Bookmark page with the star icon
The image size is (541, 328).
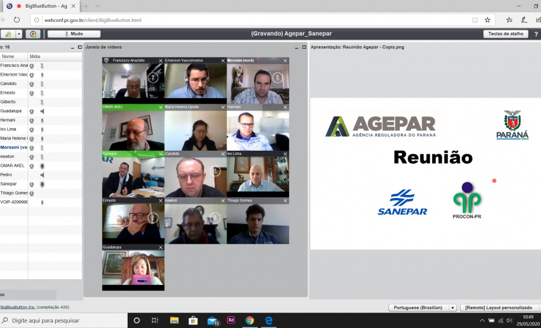[487, 20]
